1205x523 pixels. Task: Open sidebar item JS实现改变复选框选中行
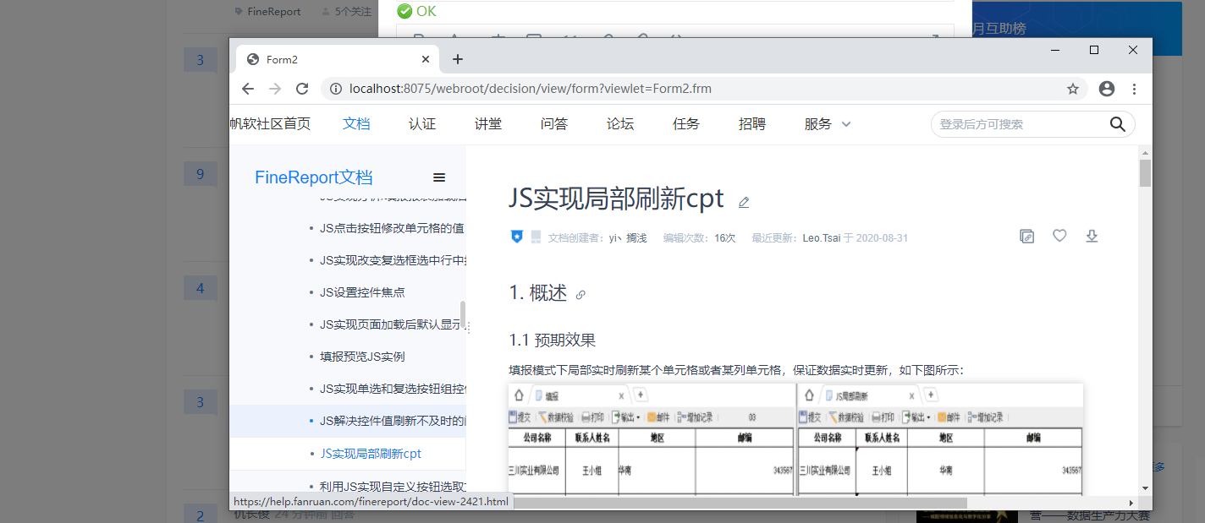click(x=393, y=260)
